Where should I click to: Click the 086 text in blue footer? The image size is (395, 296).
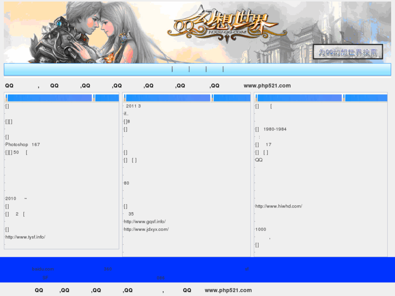pyautogui.click(x=161, y=278)
